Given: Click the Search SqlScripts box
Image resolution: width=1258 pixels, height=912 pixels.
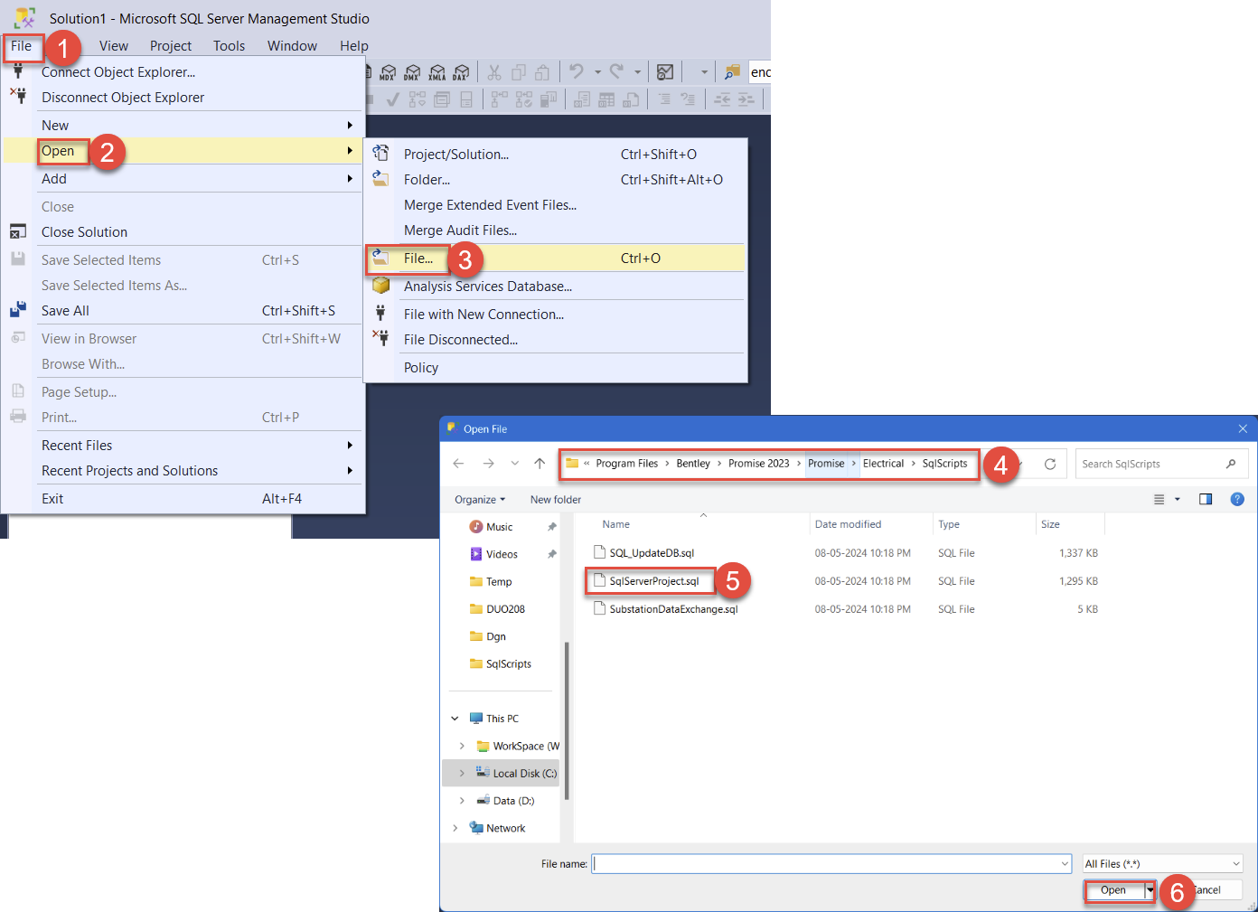Looking at the screenshot, I should [1160, 464].
